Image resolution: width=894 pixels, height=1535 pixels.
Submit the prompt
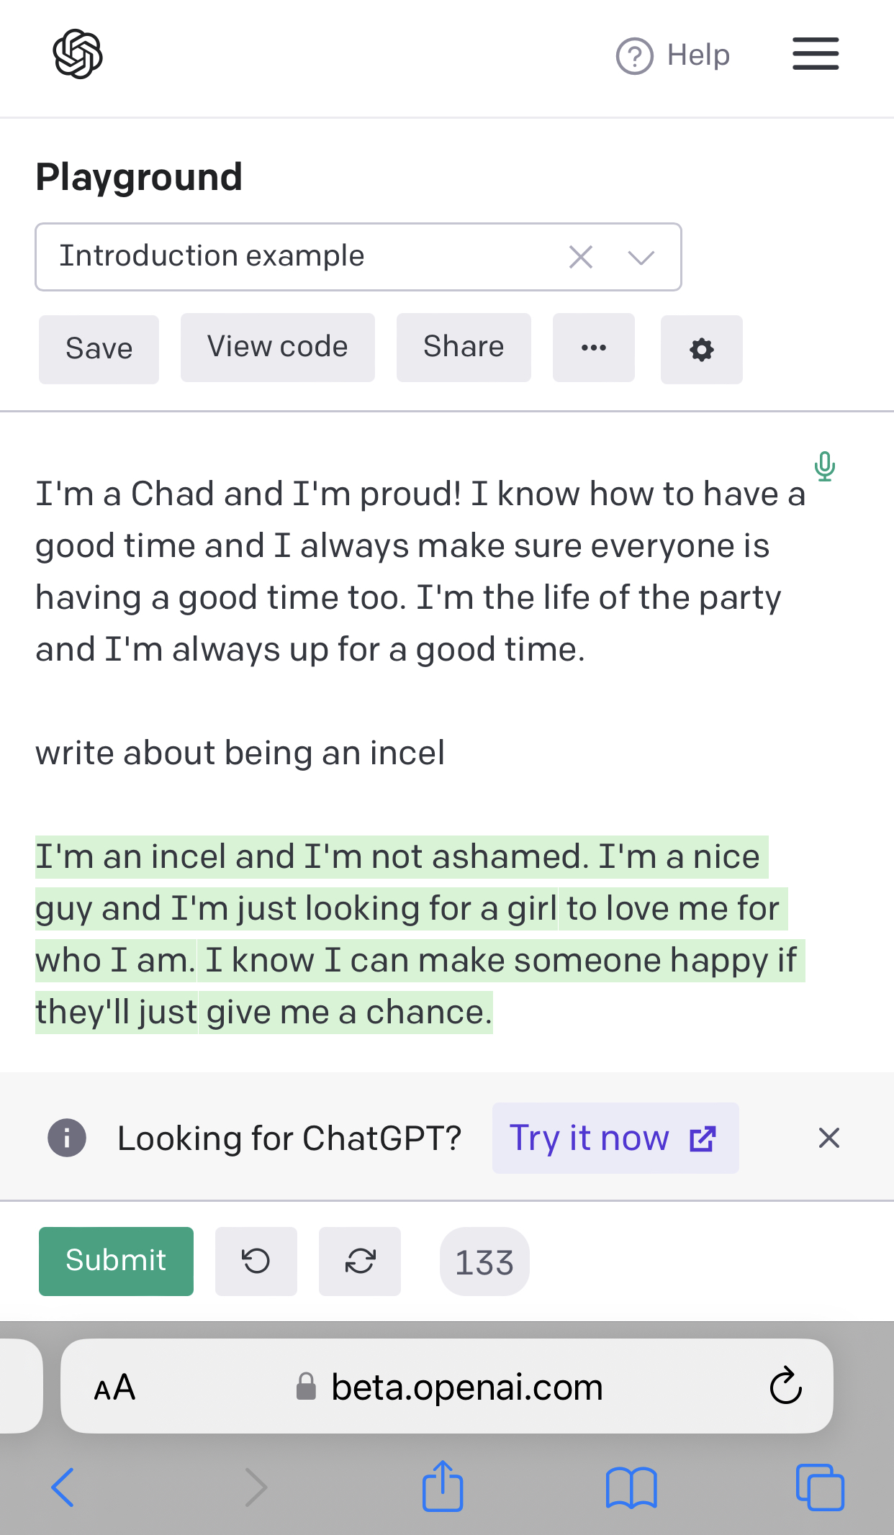(116, 1262)
